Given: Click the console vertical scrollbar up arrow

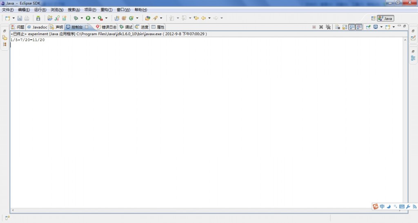Looking at the screenshot, I should click(x=405, y=40).
